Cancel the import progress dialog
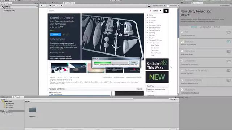Image resolution: width=232 pixels, height=130 pixels. click(133, 62)
